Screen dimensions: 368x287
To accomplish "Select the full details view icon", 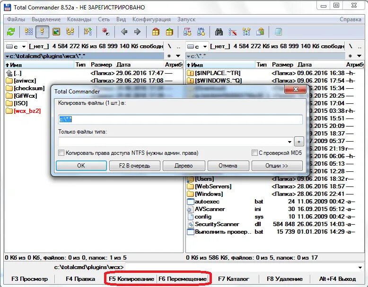I will (42, 32).
